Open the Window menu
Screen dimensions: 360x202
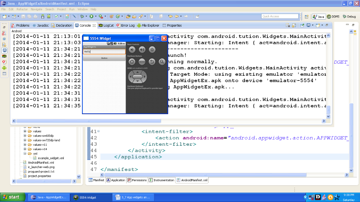point(82,9)
